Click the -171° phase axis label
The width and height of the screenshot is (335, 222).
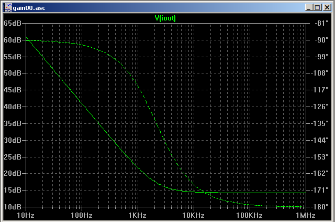pos(320,190)
